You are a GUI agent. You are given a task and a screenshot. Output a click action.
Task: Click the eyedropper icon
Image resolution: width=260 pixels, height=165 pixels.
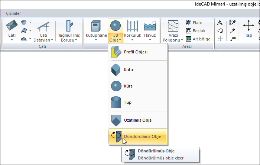click(x=233, y=31)
